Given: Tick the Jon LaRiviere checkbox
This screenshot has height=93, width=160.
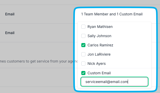Looking at the screenshot, I should (83, 54).
